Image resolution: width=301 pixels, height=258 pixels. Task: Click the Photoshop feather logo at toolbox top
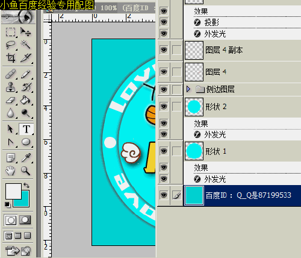tap(18, 17)
